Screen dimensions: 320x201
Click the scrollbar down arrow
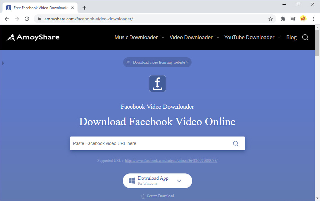point(317,198)
